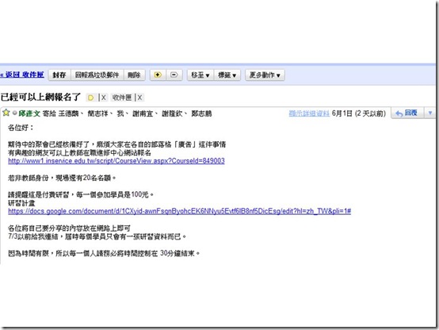Click the 刪除 delete button
The width and height of the screenshot is (439, 330).
(134, 75)
